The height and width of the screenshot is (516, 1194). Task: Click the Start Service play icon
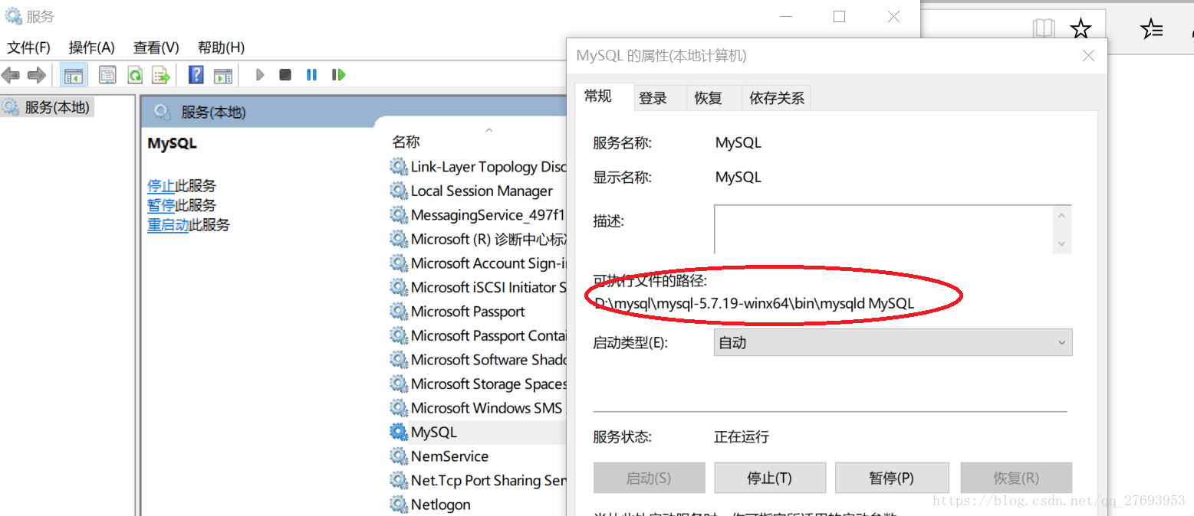260,75
